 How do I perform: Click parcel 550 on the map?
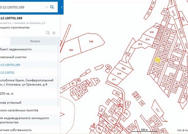(71, 50)
